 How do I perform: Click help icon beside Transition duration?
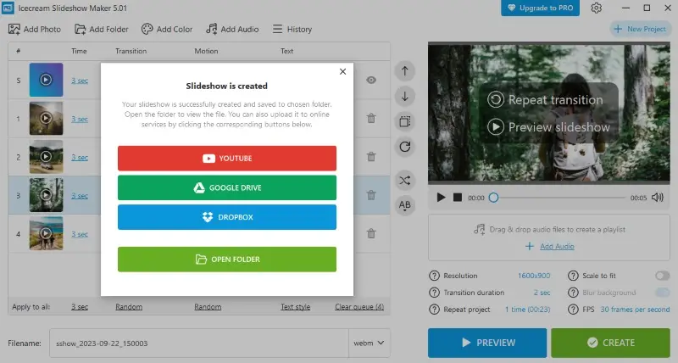click(434, 293)
